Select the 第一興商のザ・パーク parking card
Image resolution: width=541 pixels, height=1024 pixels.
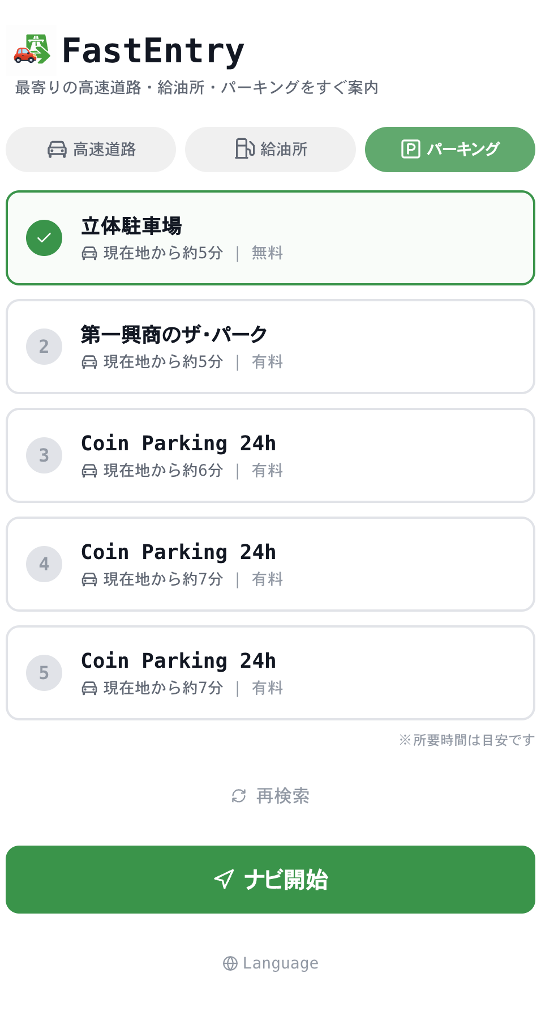click(x=270, y=347)
